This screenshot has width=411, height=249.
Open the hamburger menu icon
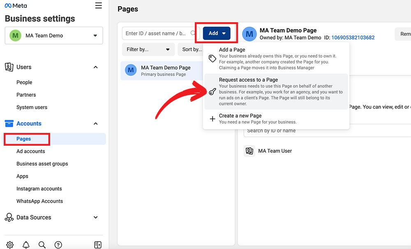[x=98, y=5]
